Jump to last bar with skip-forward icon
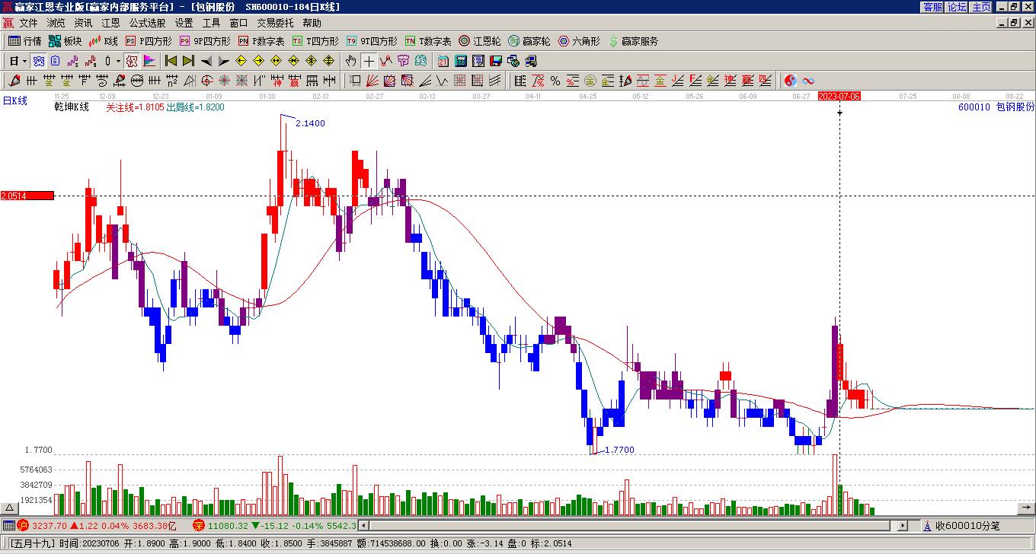The width and height of the screenshot is (1036, 554). (x=188, y=61)
